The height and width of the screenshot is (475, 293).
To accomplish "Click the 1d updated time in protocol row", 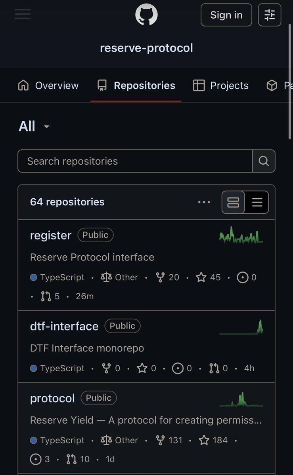I will pyautogui.click(x=110, y=459).
